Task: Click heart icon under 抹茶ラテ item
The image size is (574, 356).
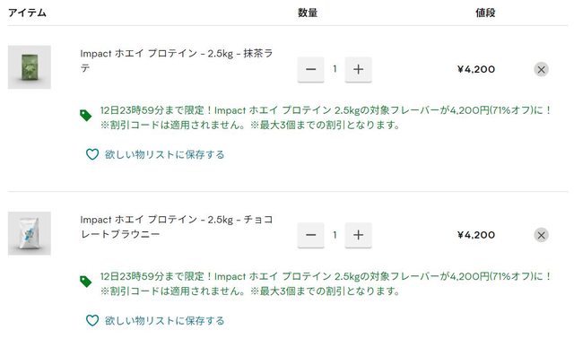Action: click(91, 154)
